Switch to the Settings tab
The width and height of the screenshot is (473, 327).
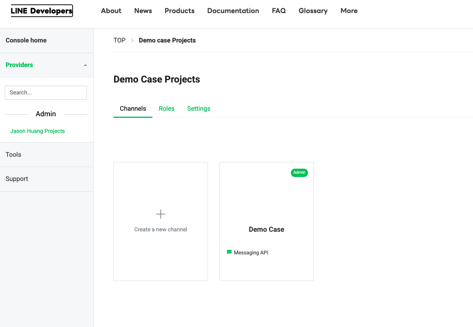point(198,108)
